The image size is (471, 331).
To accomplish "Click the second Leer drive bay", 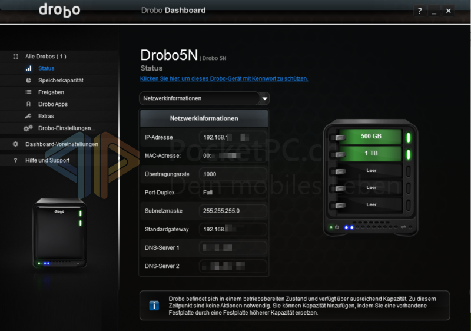I will [370, 188].
